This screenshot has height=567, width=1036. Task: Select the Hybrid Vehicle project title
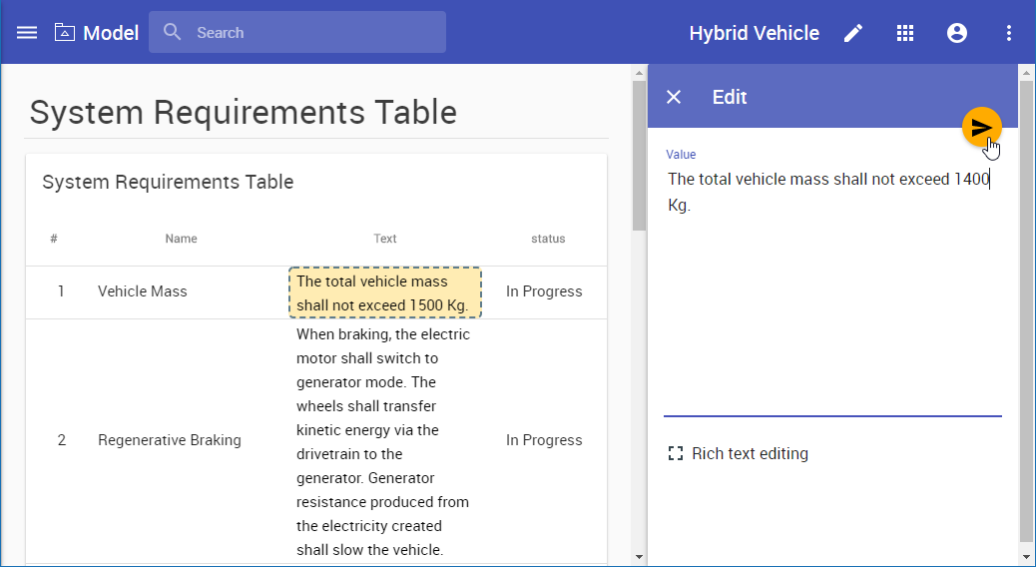tap(754, 33)
